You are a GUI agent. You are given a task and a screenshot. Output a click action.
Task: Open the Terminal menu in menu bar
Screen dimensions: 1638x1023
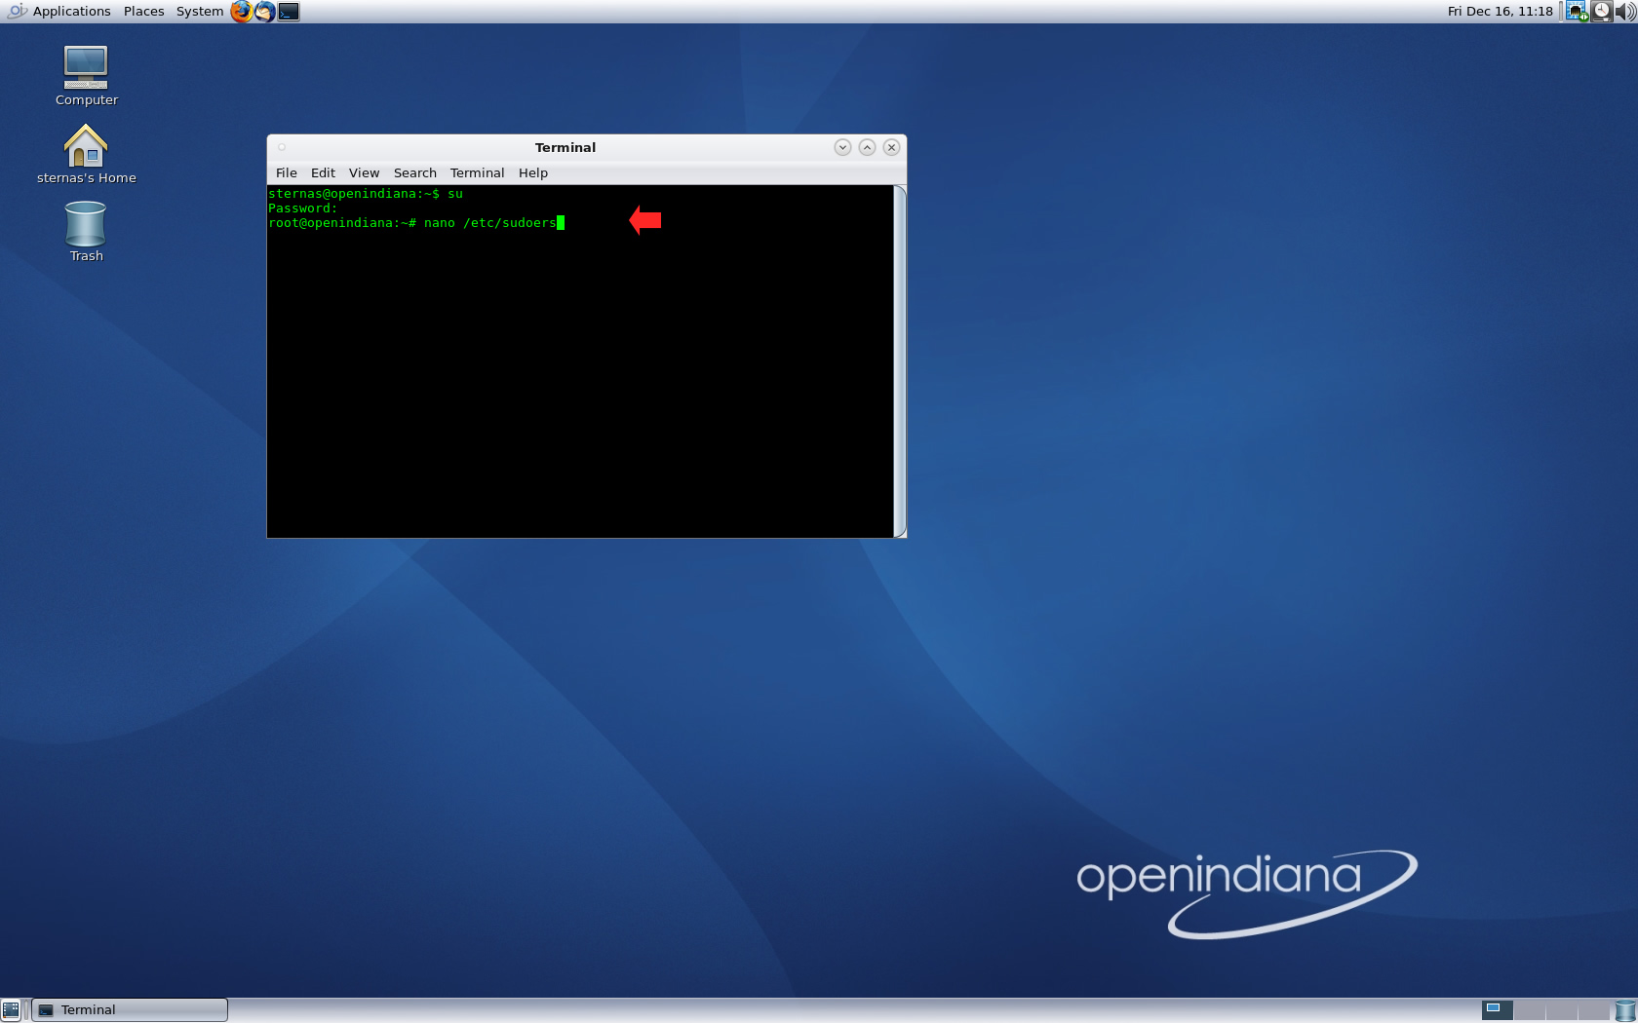pyautogui.click(x=477, y=173)
